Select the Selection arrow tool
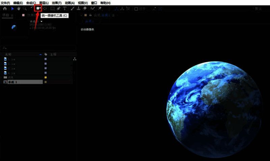Screen dimensions: 270x161 coord(13,8)
